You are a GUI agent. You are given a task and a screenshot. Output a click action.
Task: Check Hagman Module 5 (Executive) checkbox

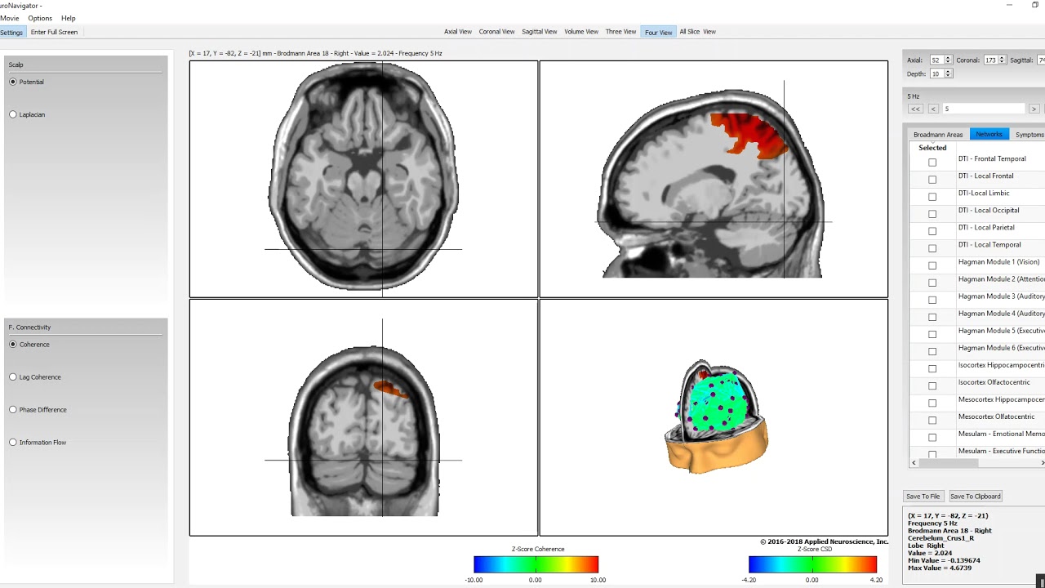coord(932,334)
